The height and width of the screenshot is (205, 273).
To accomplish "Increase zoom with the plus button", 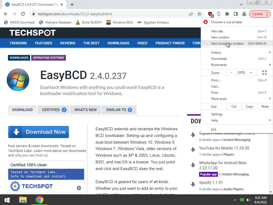I will tap(251, 73).
